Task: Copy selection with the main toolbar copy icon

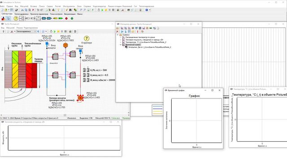Action: pos(26,10)
